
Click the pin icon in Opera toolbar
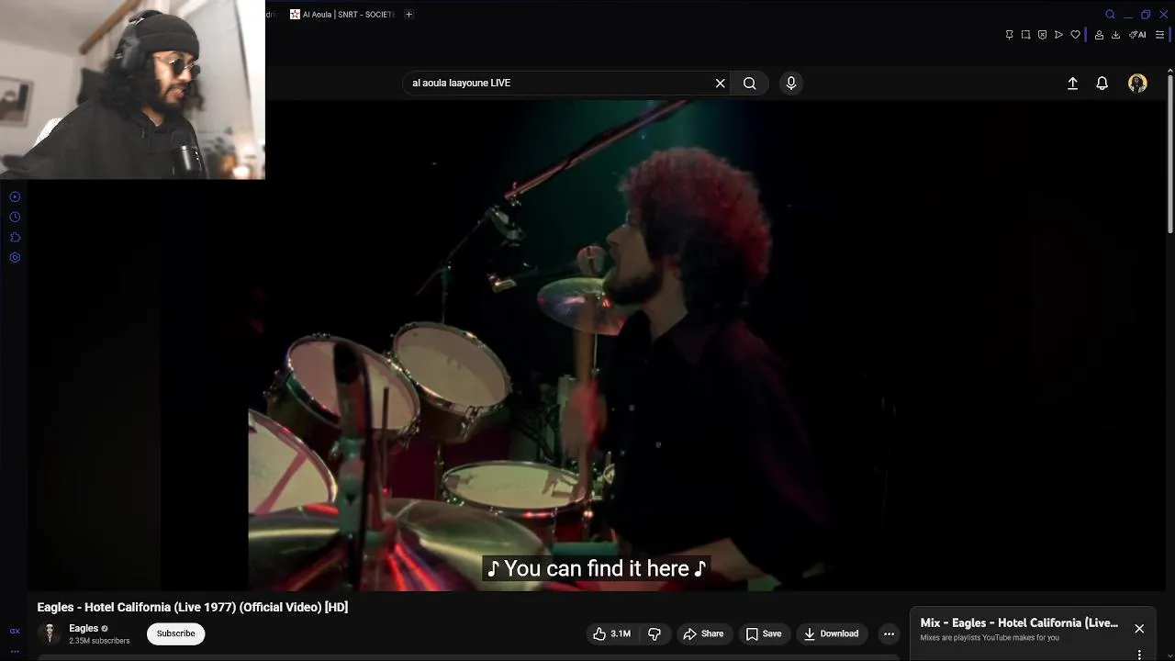(1009, 35)
